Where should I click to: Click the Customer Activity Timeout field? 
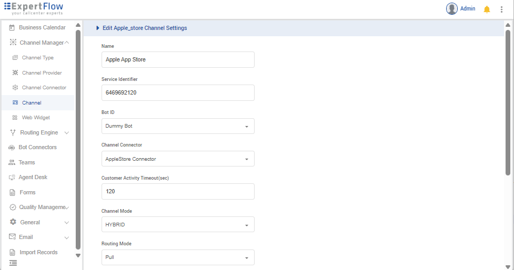tap(178, 191)
